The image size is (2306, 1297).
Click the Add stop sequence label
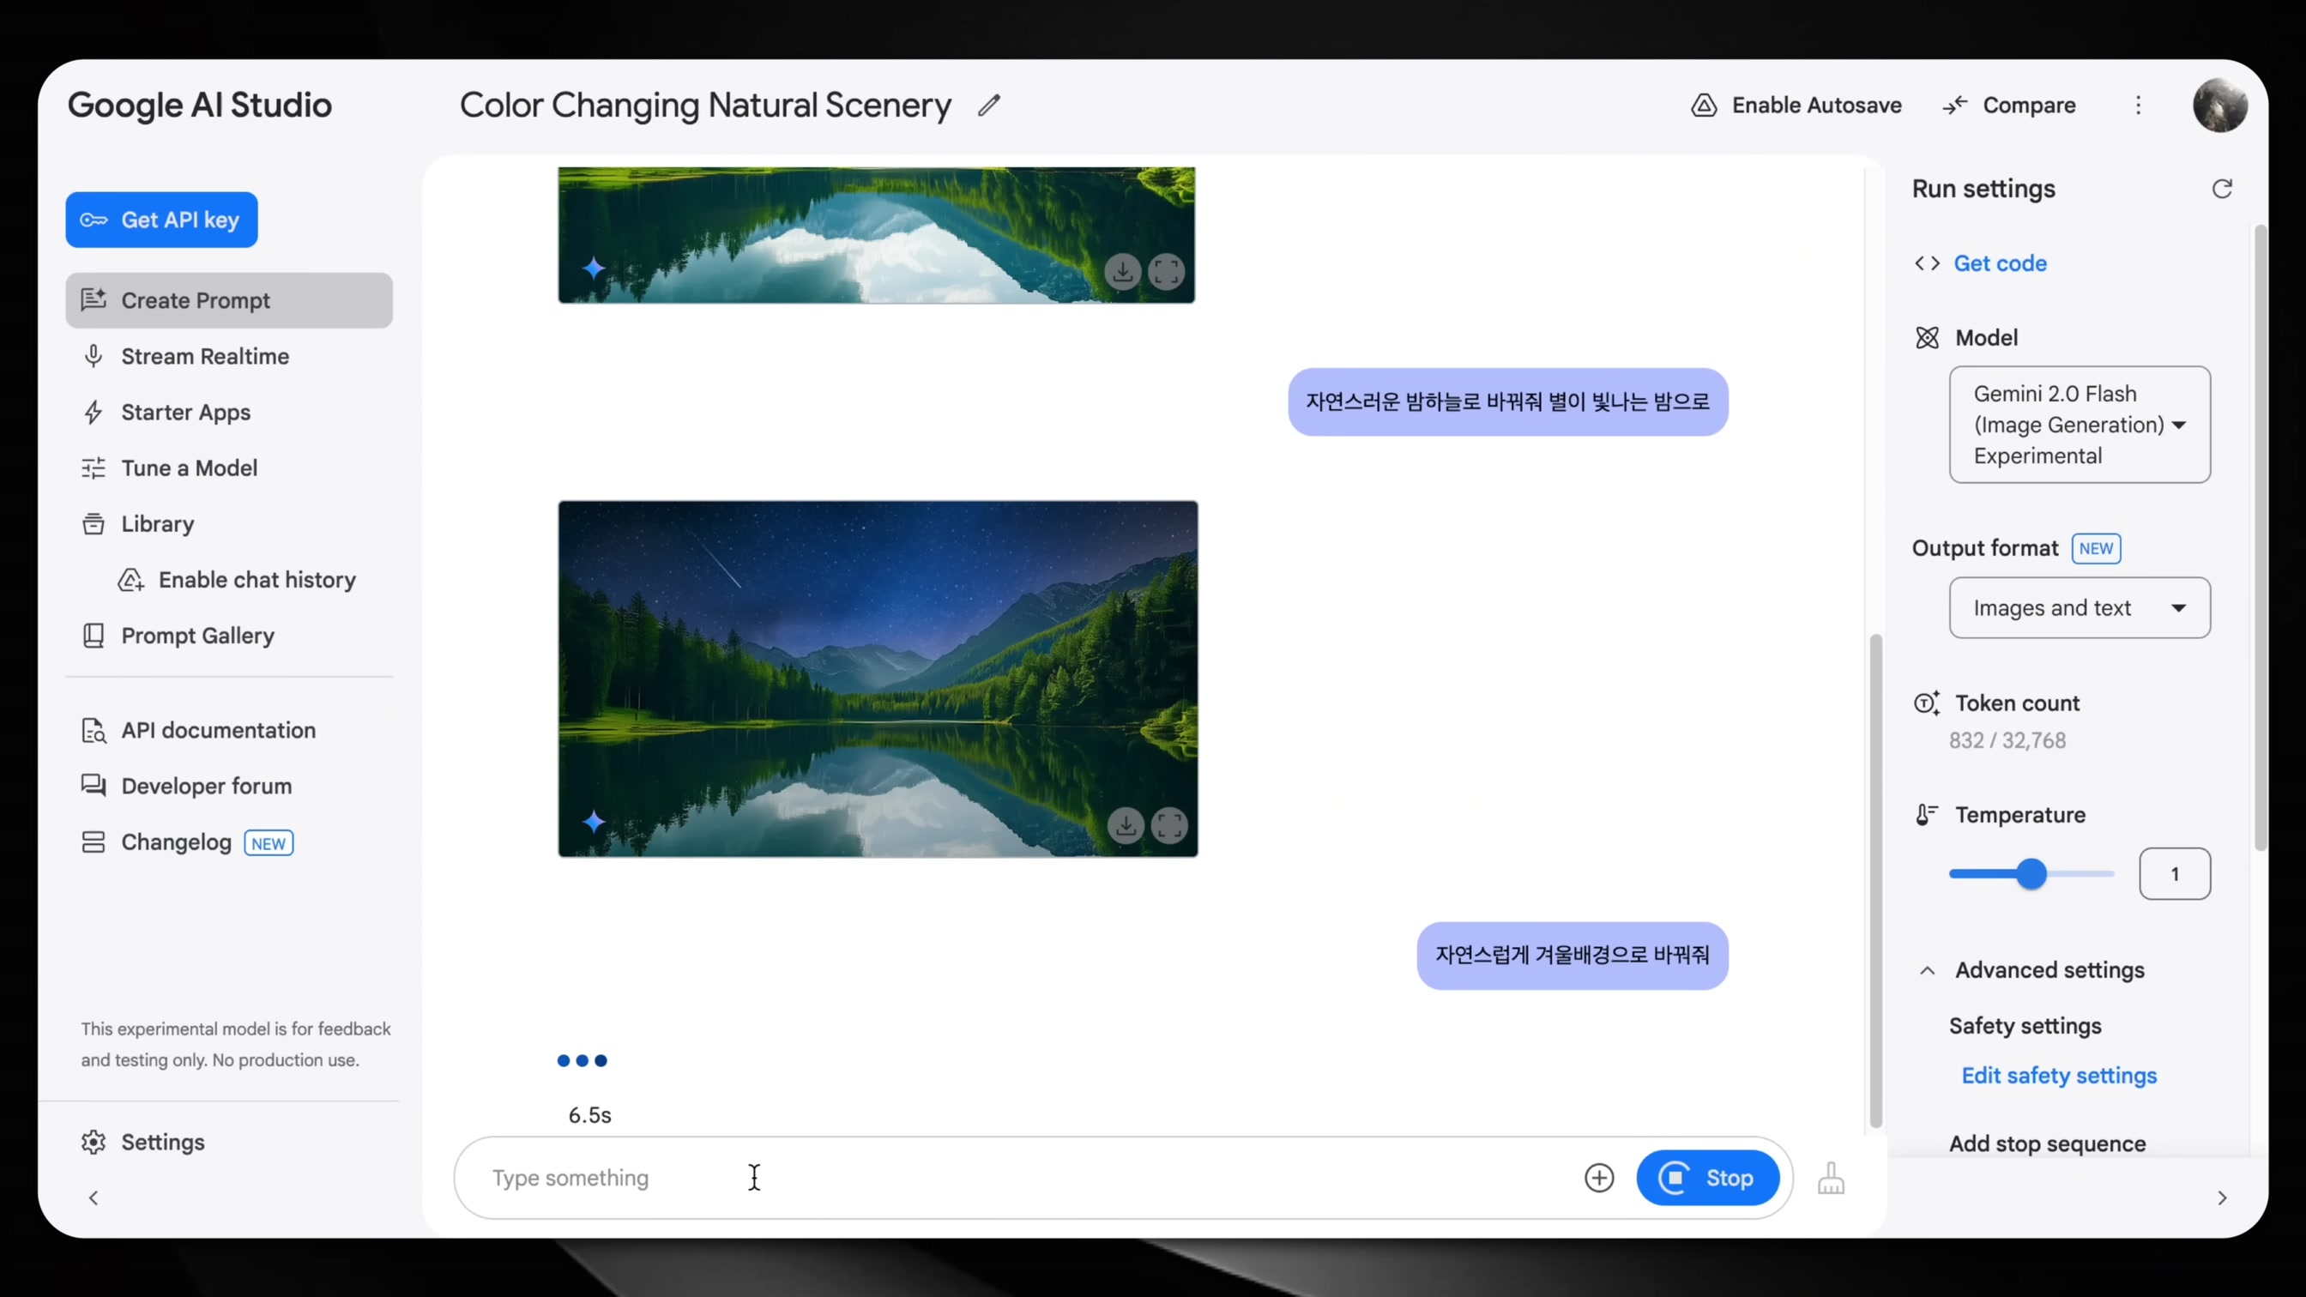(x=2047, y=1143)
